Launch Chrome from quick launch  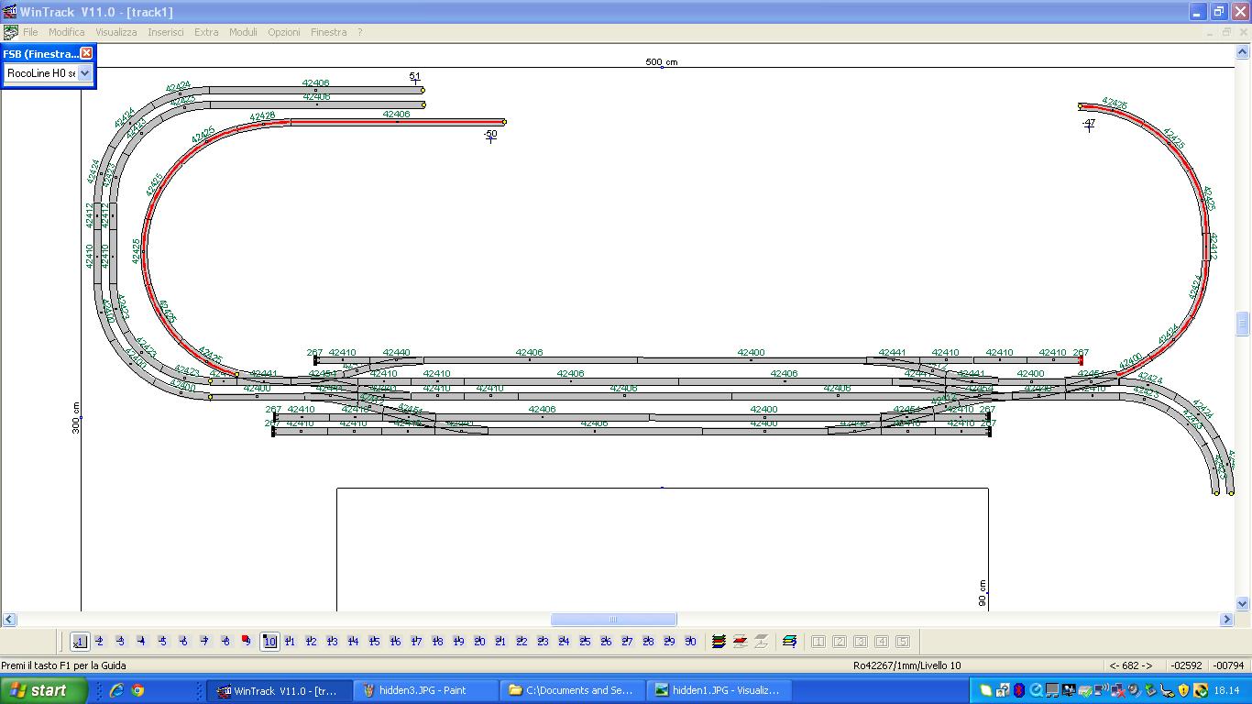[137, 691]
